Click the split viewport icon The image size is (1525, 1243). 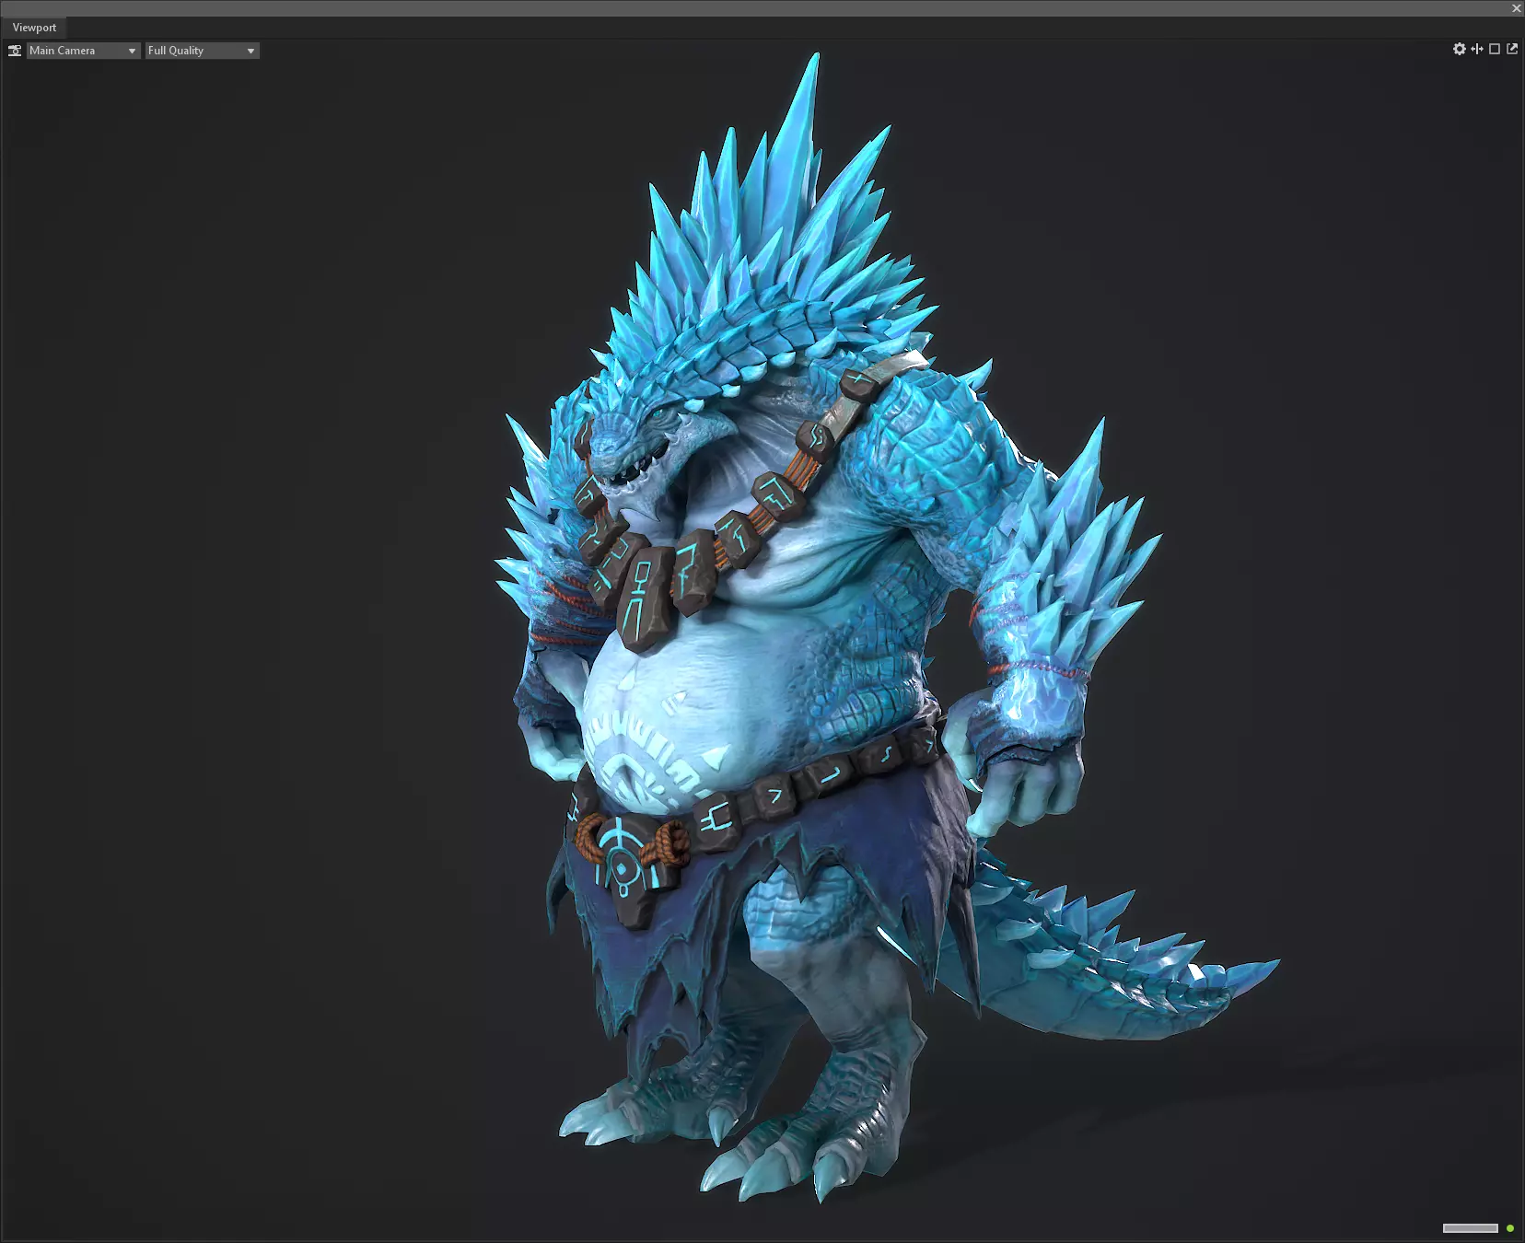1477,49
